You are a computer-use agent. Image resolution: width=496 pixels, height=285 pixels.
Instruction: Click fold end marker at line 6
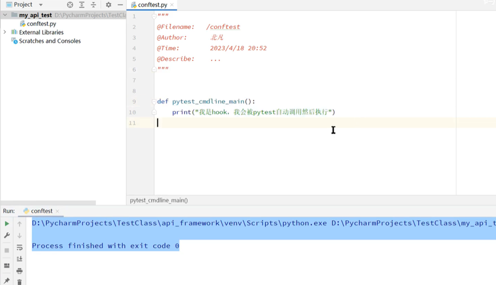(154, 69)
